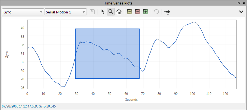The width and height of the screenshot is (247, 110).
Task: Open the Serial Motion 1 dropdown
Action: tap(66, 12)
